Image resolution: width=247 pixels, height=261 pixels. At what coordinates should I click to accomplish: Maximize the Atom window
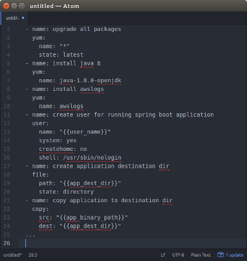tap(22, 6)
